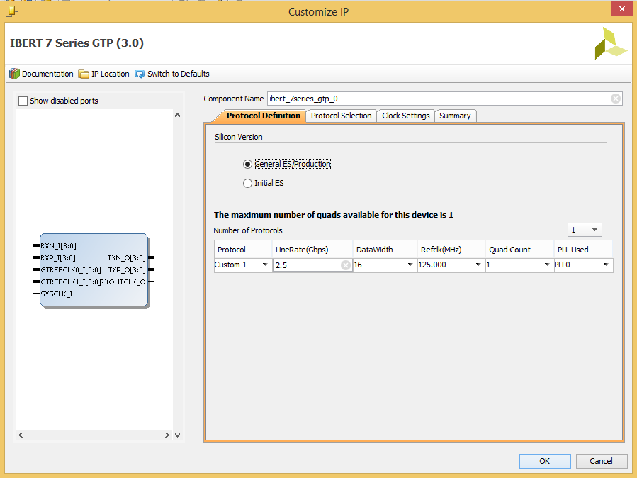Select the Initial ES radio button
This screenshot has width=637, height=478.
pos(247,183)
